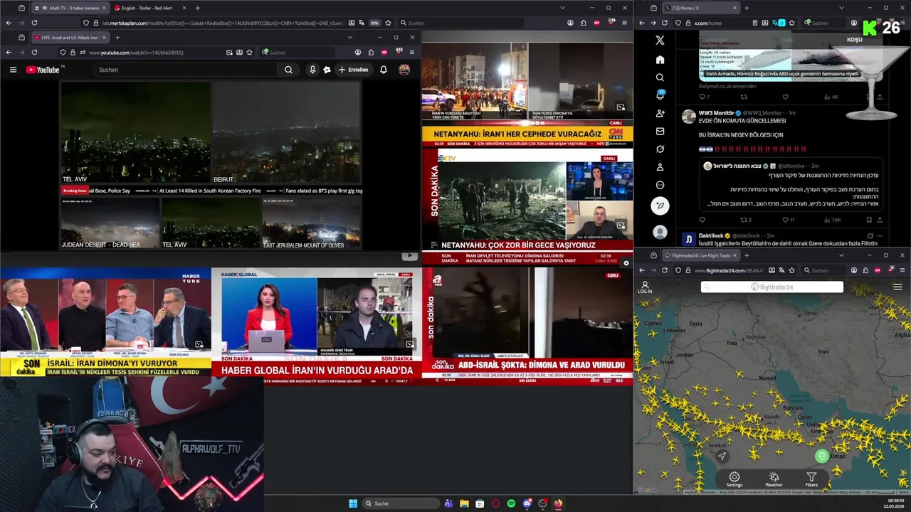Open X account avatar switcher
Viewport: 911px width, 512px height.
pos(660,232)
